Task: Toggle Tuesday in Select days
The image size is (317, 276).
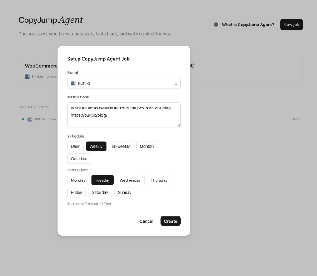Action: click(103, 180)
